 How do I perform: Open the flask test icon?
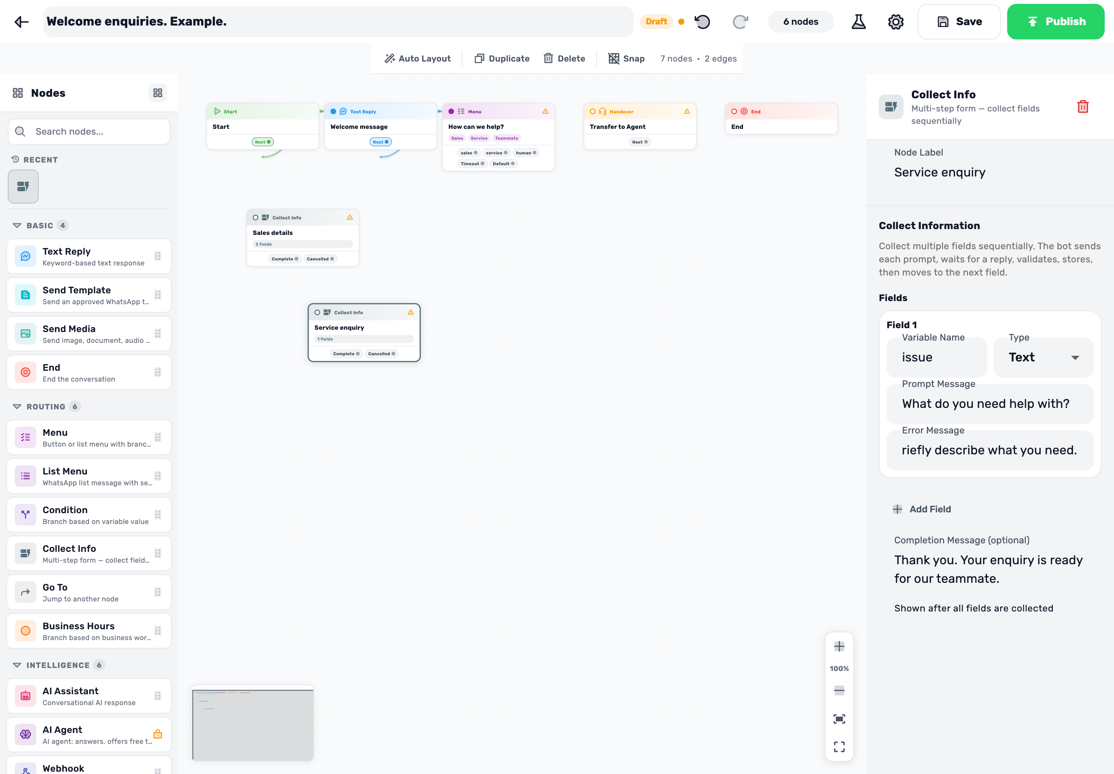pyautogui.click(x=859, y=21)
